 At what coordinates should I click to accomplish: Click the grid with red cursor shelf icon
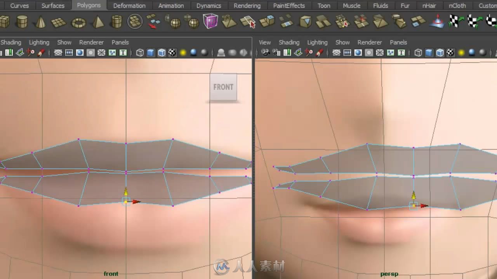[x=342, y=22]
